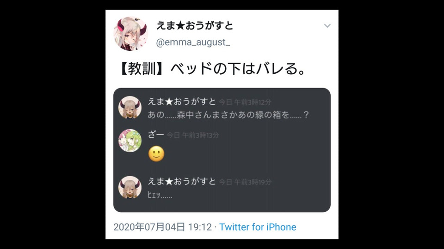Open the tweet author's profile avatar

[x=130, y=34]
